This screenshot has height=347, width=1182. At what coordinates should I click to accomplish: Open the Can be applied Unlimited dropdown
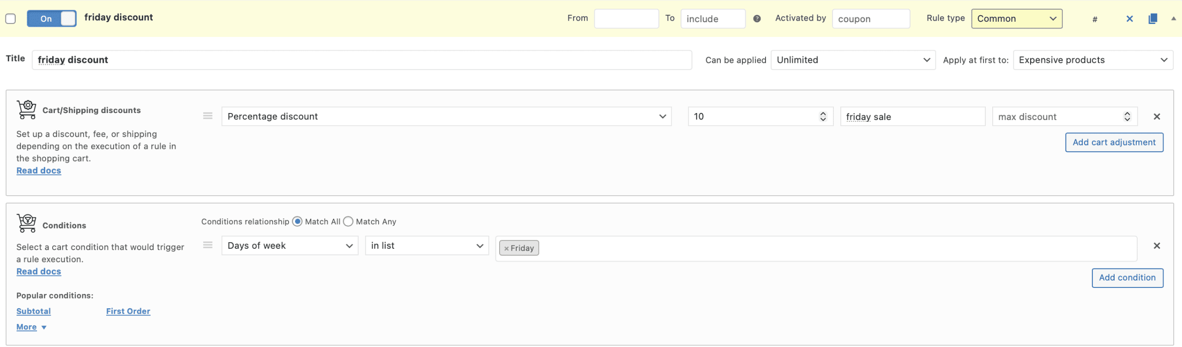coord(853,60)
